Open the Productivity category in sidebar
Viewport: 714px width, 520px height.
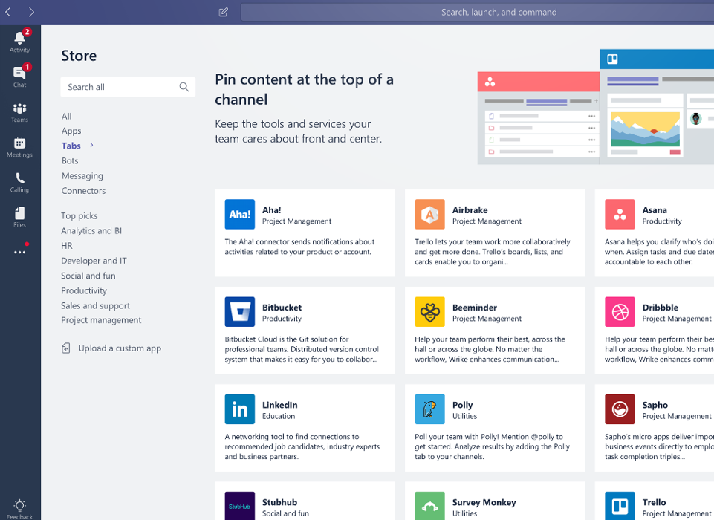pos(84,290)
